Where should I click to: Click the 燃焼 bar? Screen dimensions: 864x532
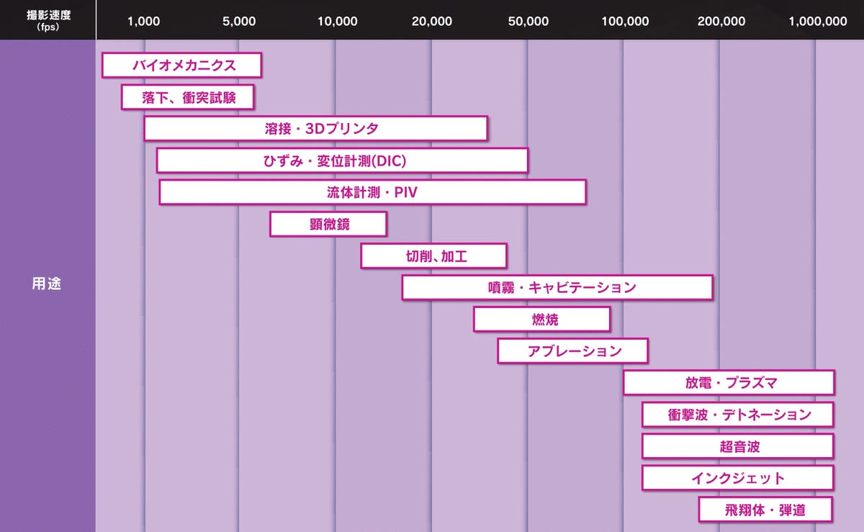(541, 319)
